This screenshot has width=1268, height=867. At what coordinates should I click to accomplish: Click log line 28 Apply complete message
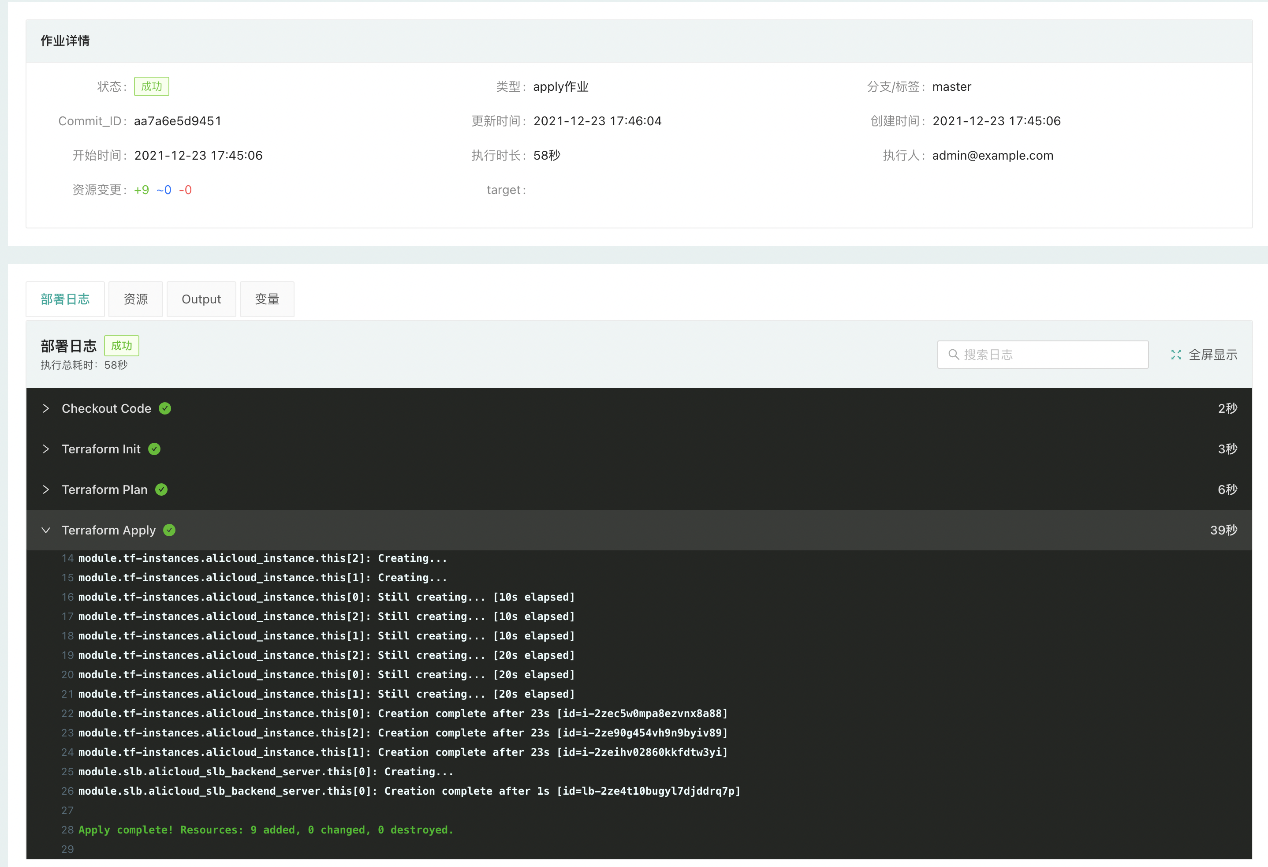pyautogui.click(x=266, y=830)
